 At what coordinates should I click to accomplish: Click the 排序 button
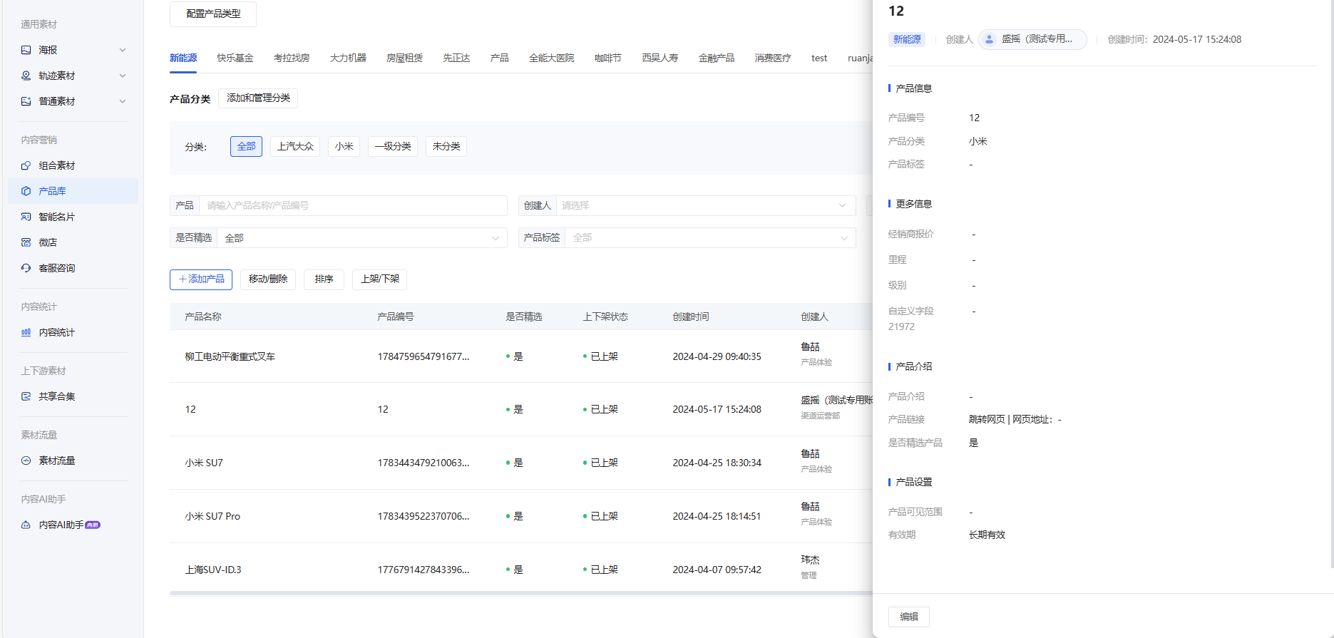point(324,279)
